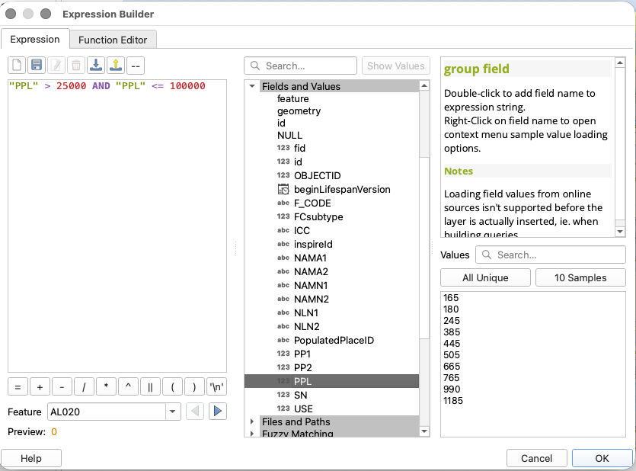
Task: Expand the Files and Paths group
Action: pyautogui.click(x=252, y=421)
